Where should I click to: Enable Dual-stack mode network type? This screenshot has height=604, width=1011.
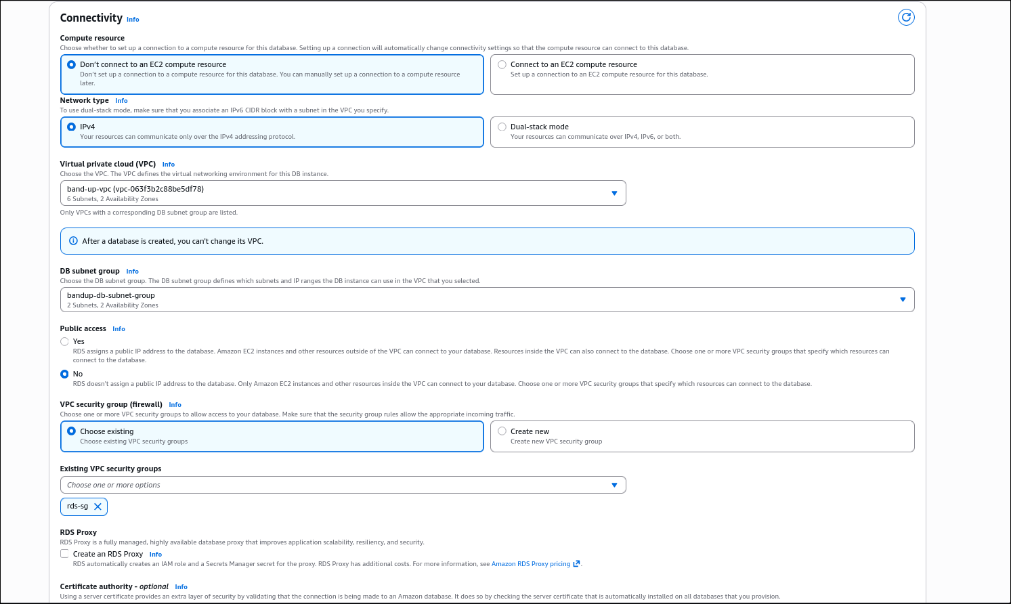pyautogui.click(x=502, y=126)
